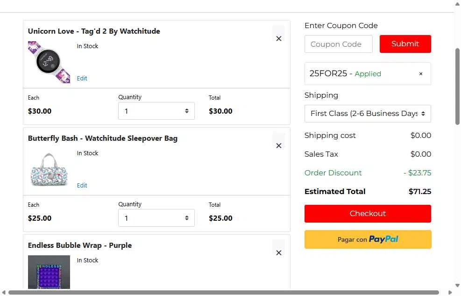Open quantity dropdown for Unicorn Love watch
Screen dimensions: 461x296
click(x=156, y=111)
